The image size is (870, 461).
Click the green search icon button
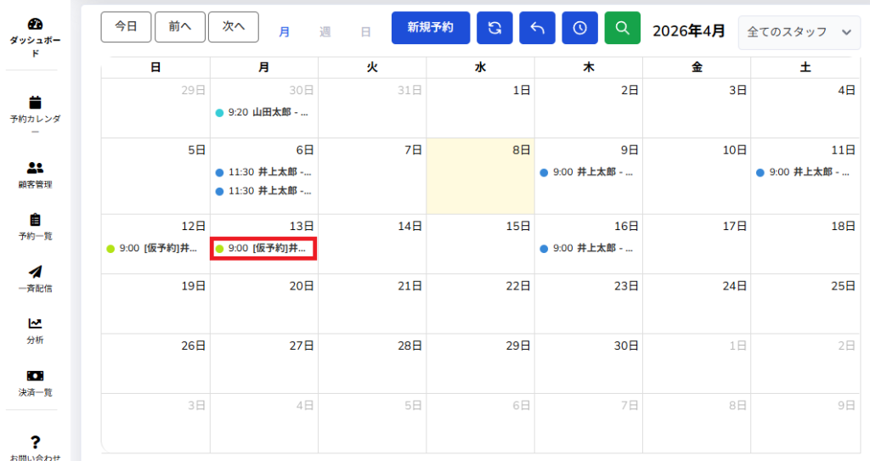click(x=622, y=28)
